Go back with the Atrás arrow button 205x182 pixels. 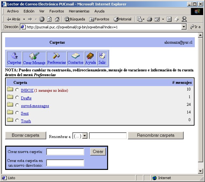click(13, 19)
